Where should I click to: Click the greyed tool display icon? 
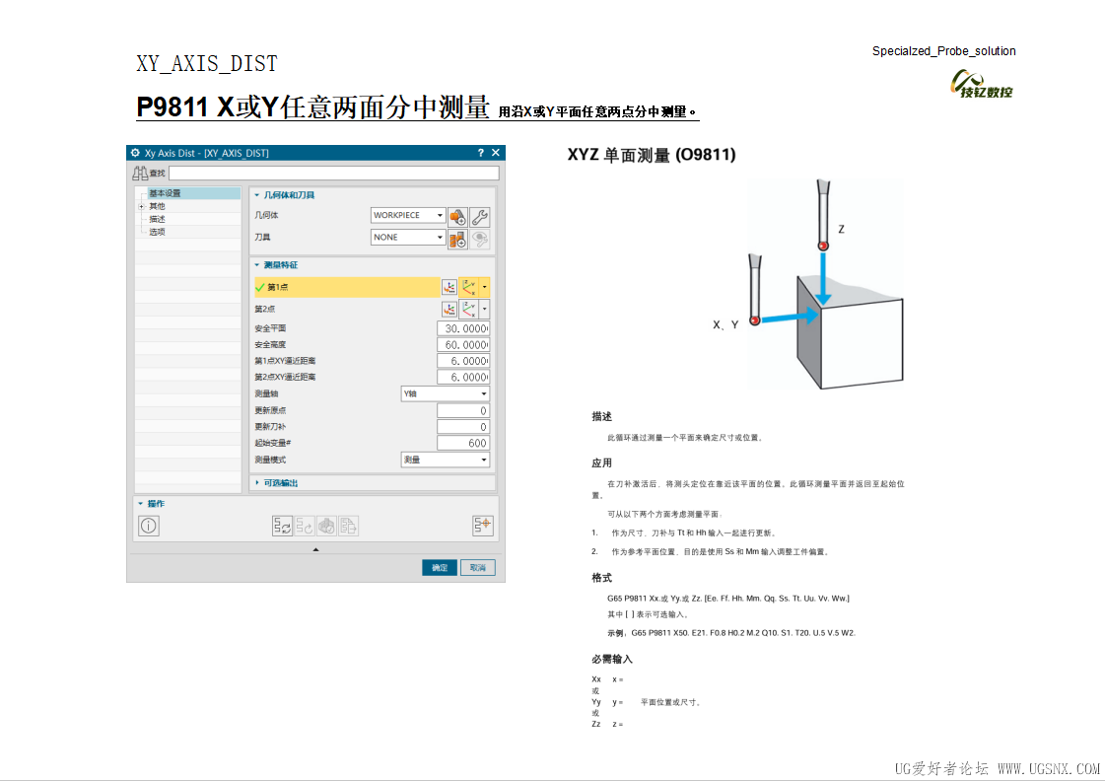pos(479,239)
